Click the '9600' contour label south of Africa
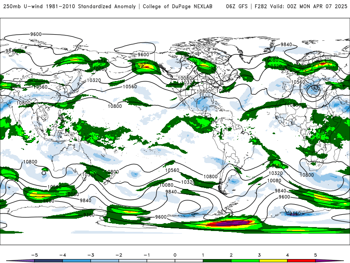350x263 pixels. [284, 197]
